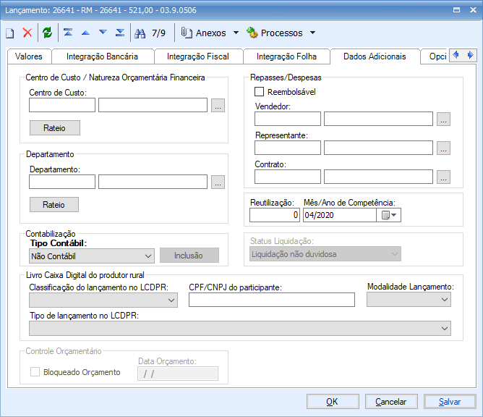Open Status Liquidação dropdown
Viewport: 483px width, 417px height.
coord(325,254)
